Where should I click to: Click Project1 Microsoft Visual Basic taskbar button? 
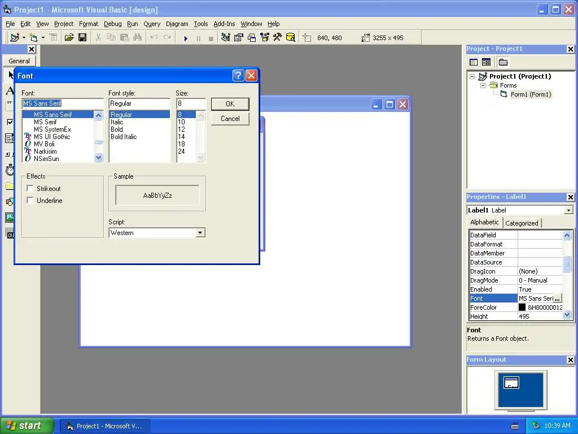point(105,426)
